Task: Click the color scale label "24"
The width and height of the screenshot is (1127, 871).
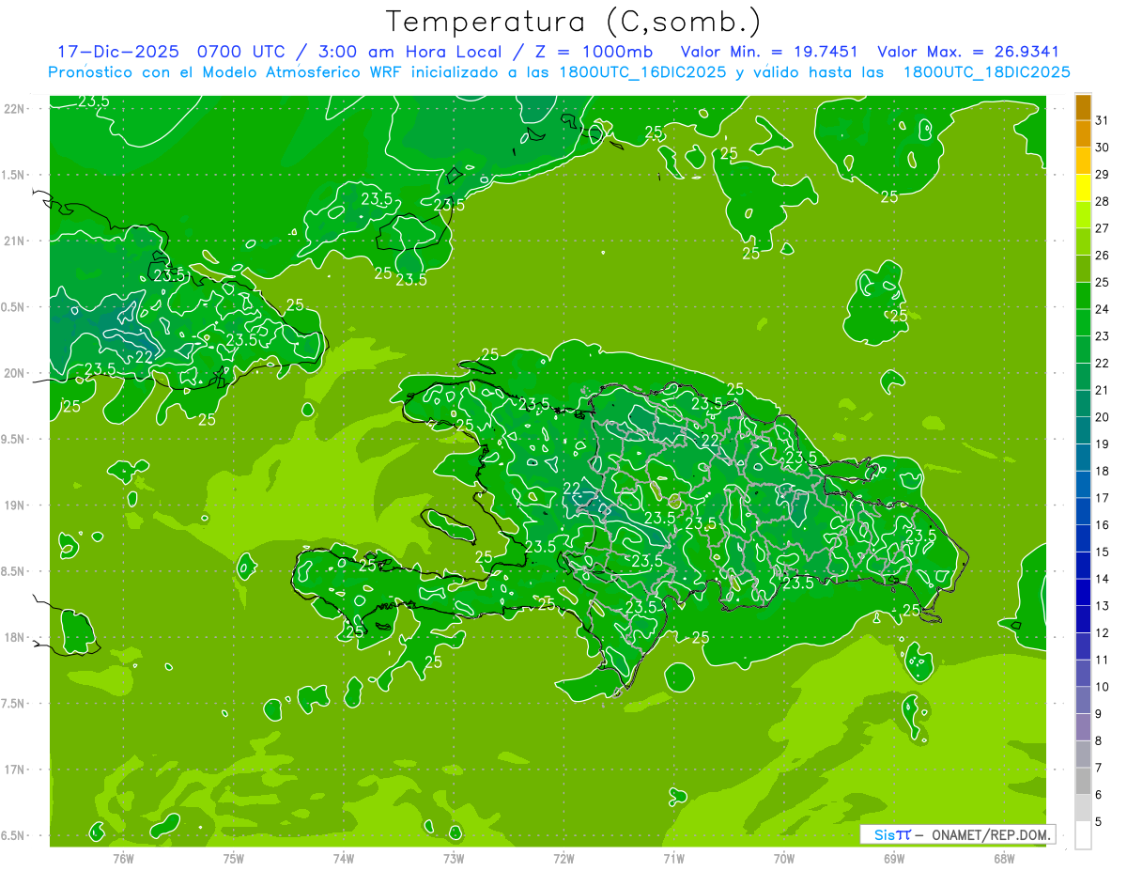Action: pos(1102,310)
